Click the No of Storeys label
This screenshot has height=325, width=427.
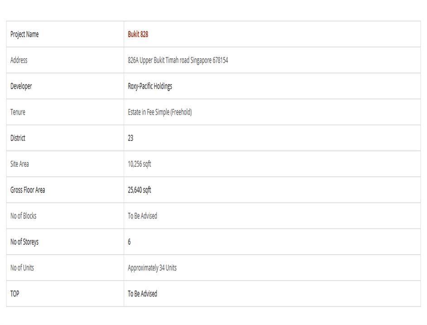coord(24,242)
